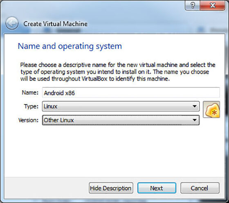Click the empty white area below Version
The width and height of the screenshot is (229, 203).
[114, 150]
